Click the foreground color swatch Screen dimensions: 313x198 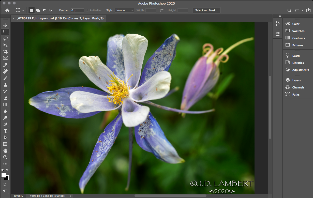pyautogui.click(x=4, y=176)
